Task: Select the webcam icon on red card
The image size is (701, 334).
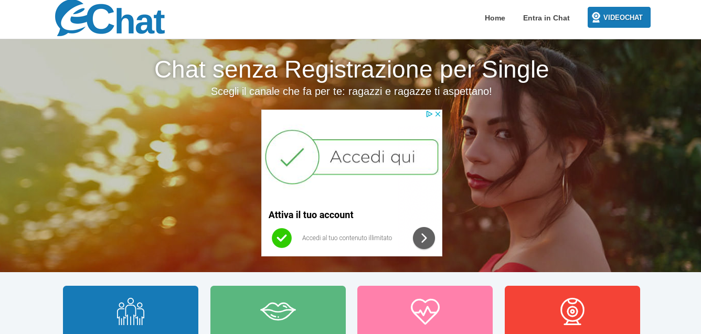Action: click(x=572, y=311)
